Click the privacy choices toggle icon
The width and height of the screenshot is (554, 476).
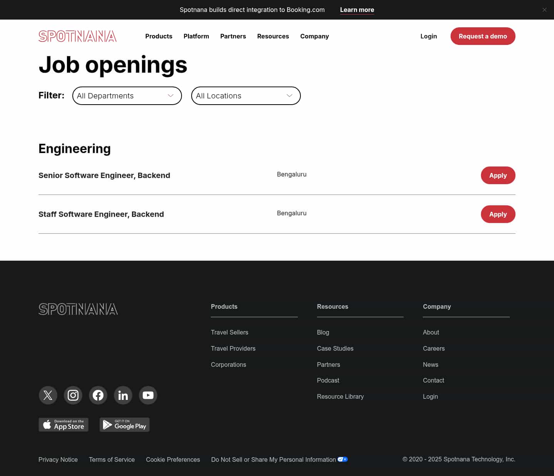click(342, 459)
